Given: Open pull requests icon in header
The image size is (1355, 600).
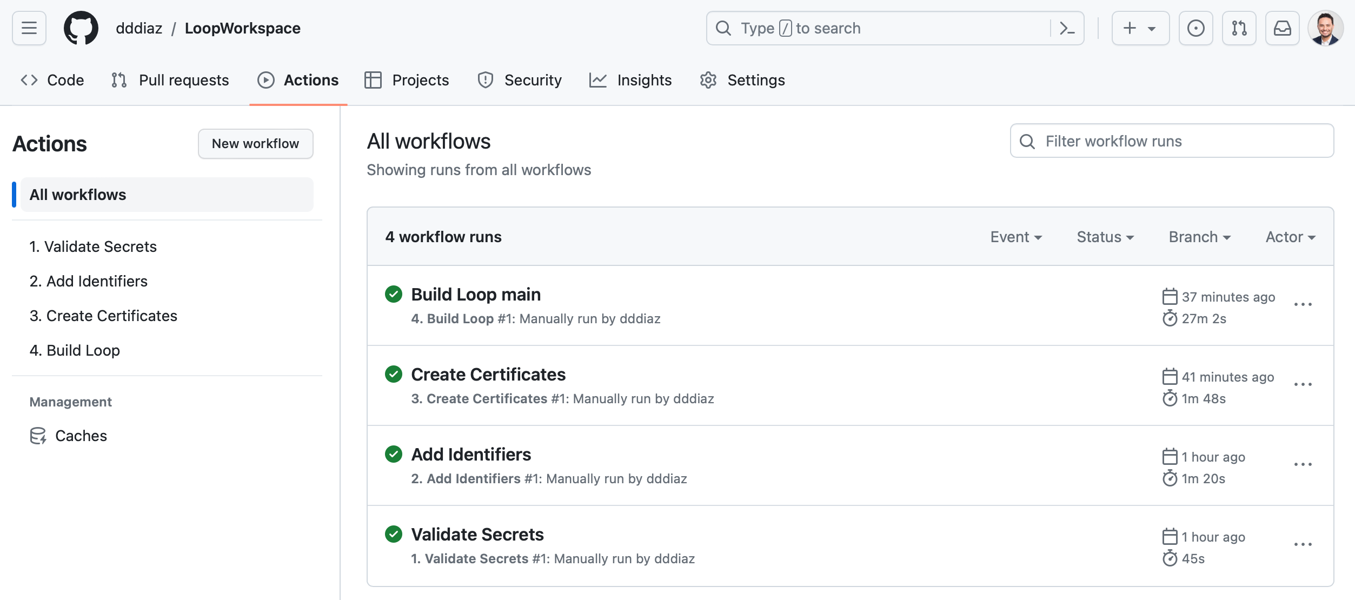Looking at the screenshot, I should point(1239,28).
